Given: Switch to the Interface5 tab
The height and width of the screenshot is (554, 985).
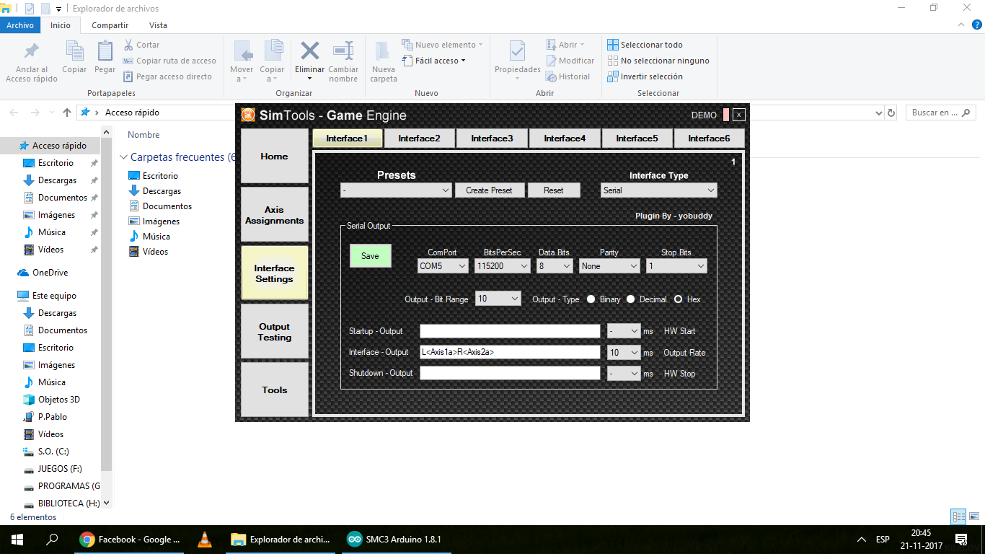Looking at the screenshot, I should 637,138.
